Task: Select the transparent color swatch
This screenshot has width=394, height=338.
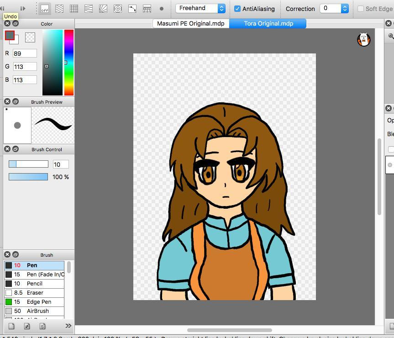Action: tap(30, 37)
